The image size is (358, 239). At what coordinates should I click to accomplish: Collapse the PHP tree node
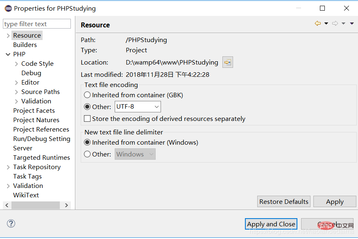point(8,54)
